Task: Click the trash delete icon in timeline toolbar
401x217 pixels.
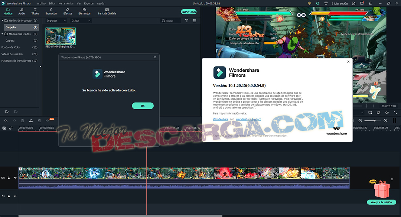Action: [x=23, y=120]
